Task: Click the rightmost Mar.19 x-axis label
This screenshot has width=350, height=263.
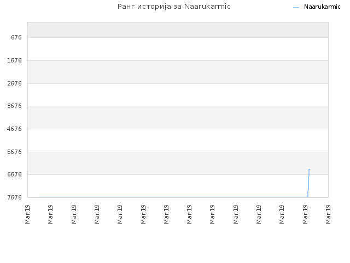Action: pyautogui.click(x=328, y=214)
